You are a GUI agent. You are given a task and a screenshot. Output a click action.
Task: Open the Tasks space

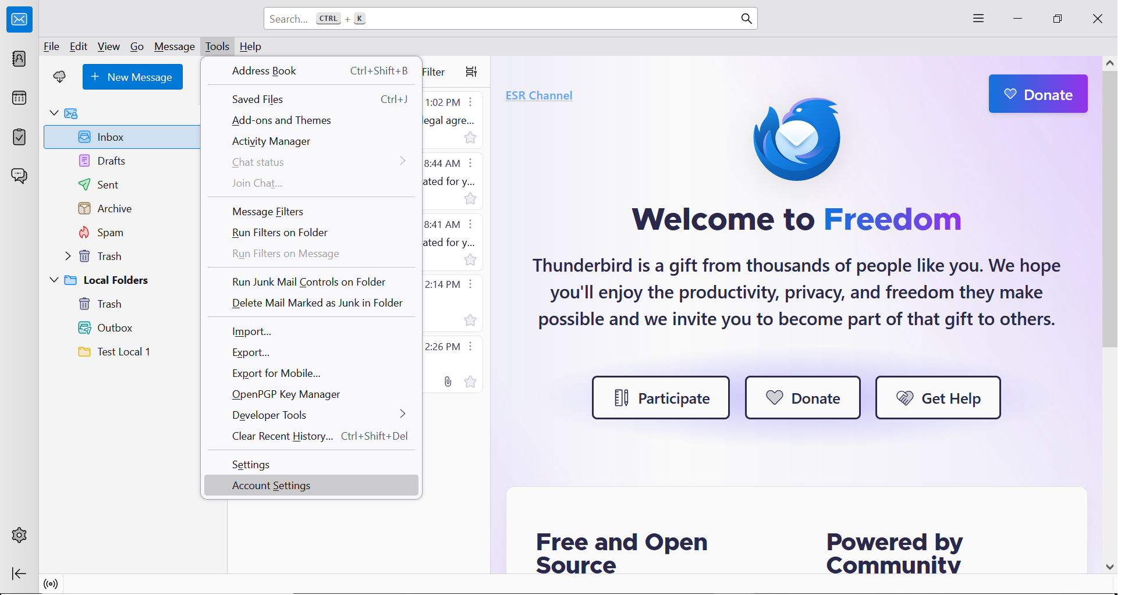pos(19,137)
